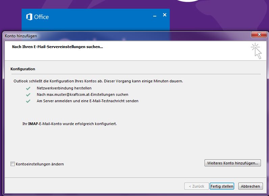This screenshot has height=196, width=269.
Task: Select the Konfiguration section heading
Action: 23,69
